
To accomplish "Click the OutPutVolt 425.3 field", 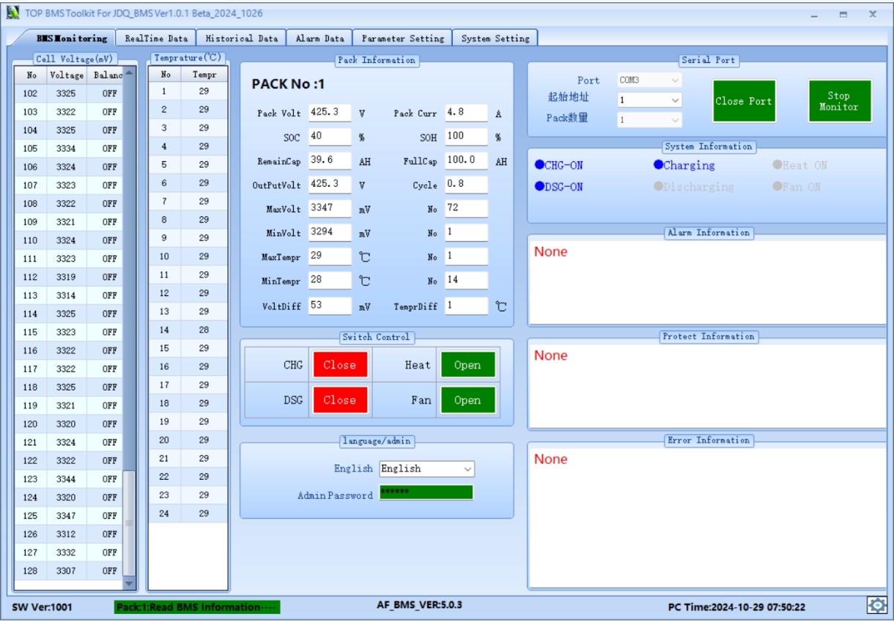I will 330,185.
